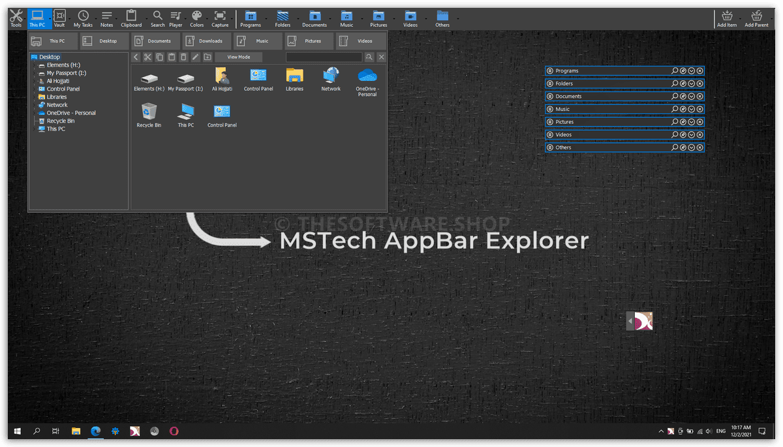Click the View Mode button
This screenshot has height=447, width=783.
(x=238, y=57)
